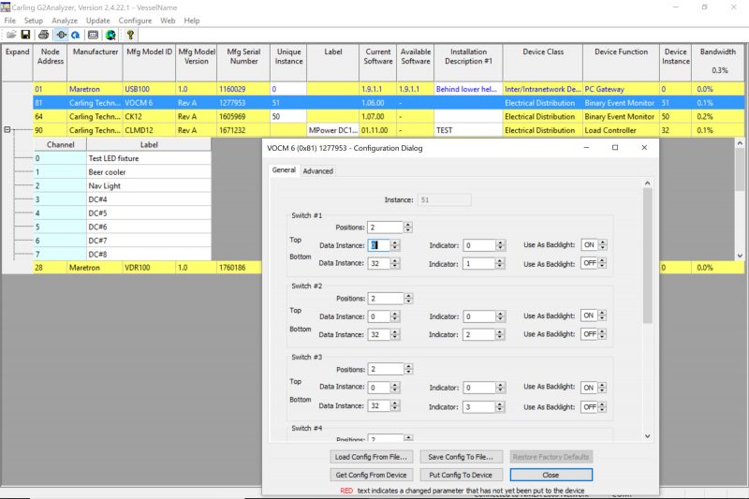
Task: Toggle Switch #3 Top Use As Backlight ON
Action: pos(594,388)
